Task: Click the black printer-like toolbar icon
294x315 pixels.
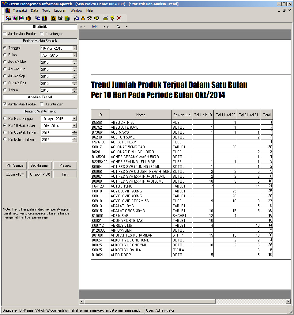Action: [60, 18]
